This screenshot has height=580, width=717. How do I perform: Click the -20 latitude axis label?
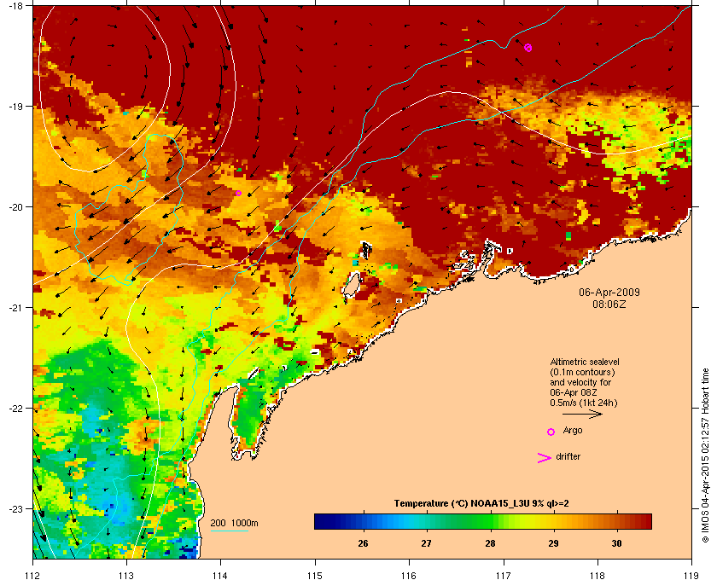point(17,206)
